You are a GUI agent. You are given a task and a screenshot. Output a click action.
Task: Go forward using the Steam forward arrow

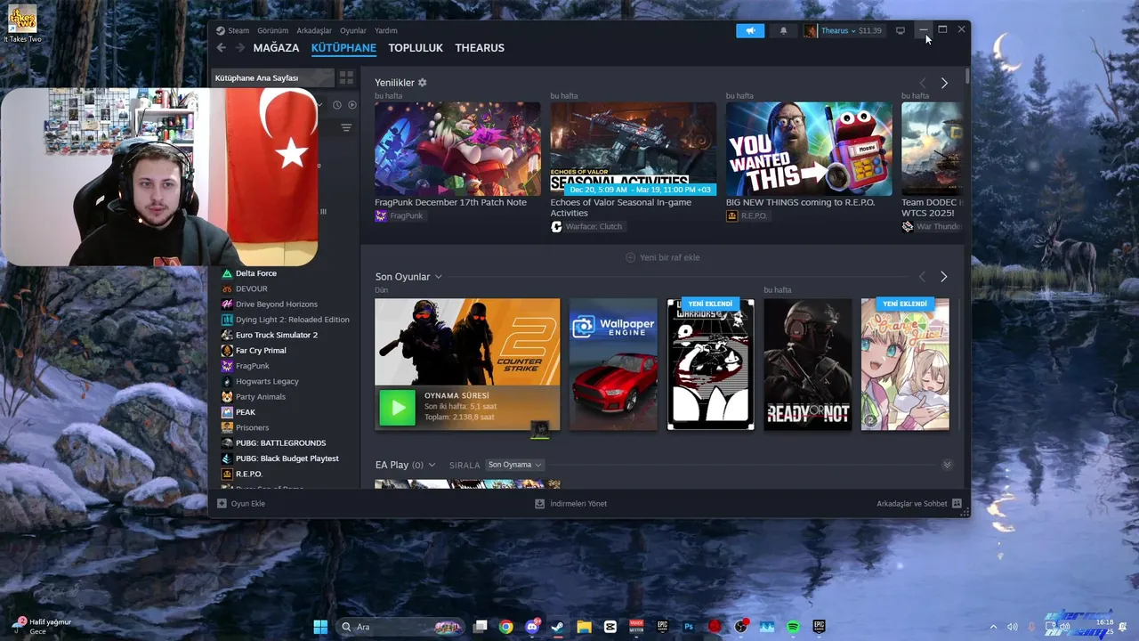pyautogui.click(x=239, y=48)
